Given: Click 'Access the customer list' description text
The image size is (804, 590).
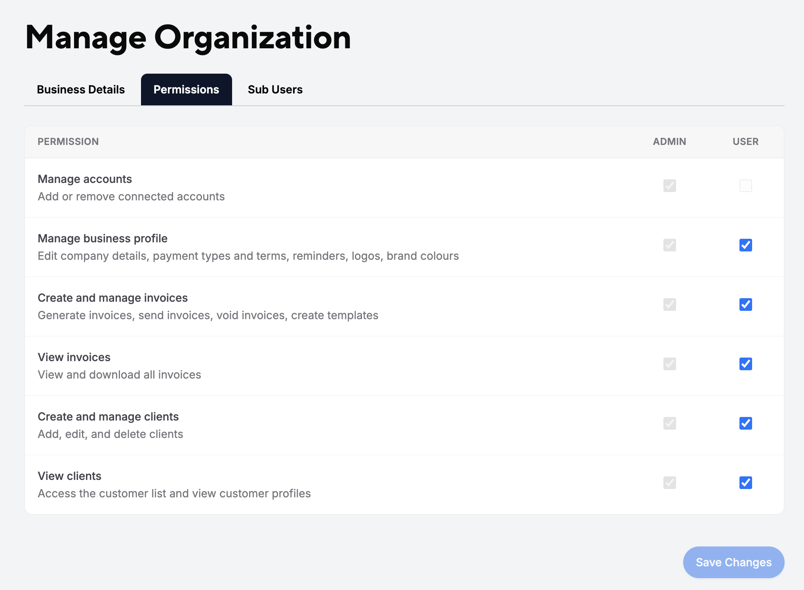Looking at the screenshot, I should tap(174, 493).
